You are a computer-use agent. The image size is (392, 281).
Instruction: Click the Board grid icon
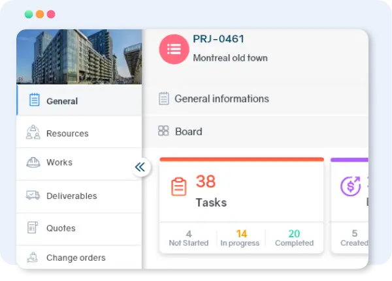click(164, 131)
